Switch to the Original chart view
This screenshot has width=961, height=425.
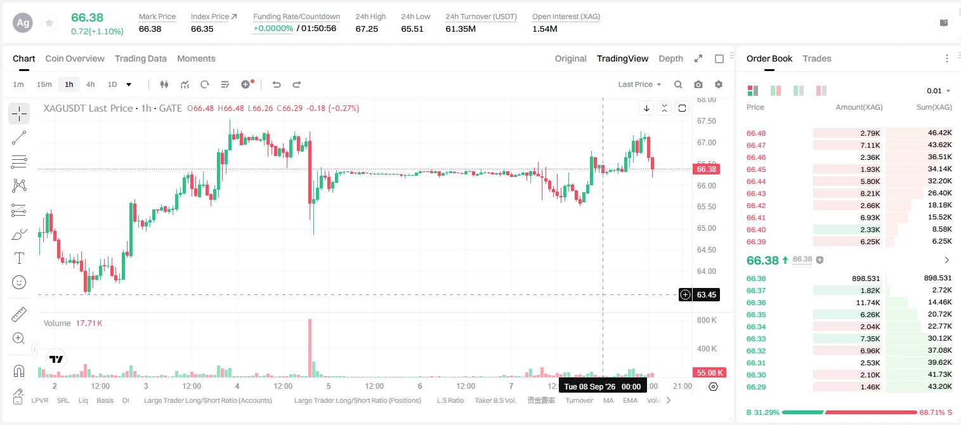(571, 58)
